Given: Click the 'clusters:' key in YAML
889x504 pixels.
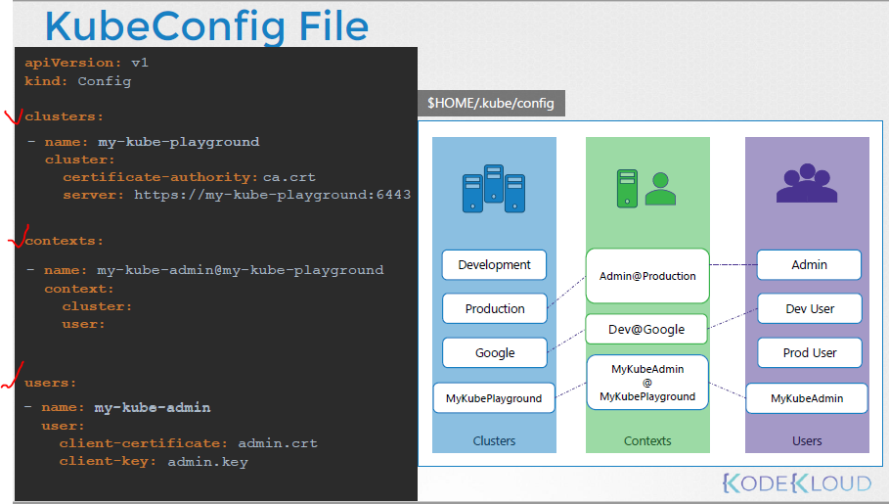Looking at the screenshot, I should pyautogui.click(x=65, y=116).
